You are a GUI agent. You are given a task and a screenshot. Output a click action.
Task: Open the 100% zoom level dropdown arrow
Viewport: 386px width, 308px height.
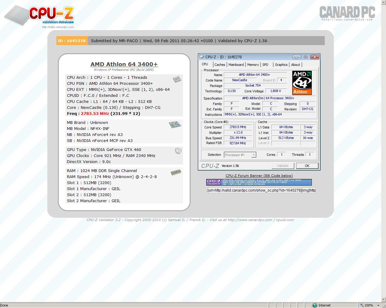[378, 305]
